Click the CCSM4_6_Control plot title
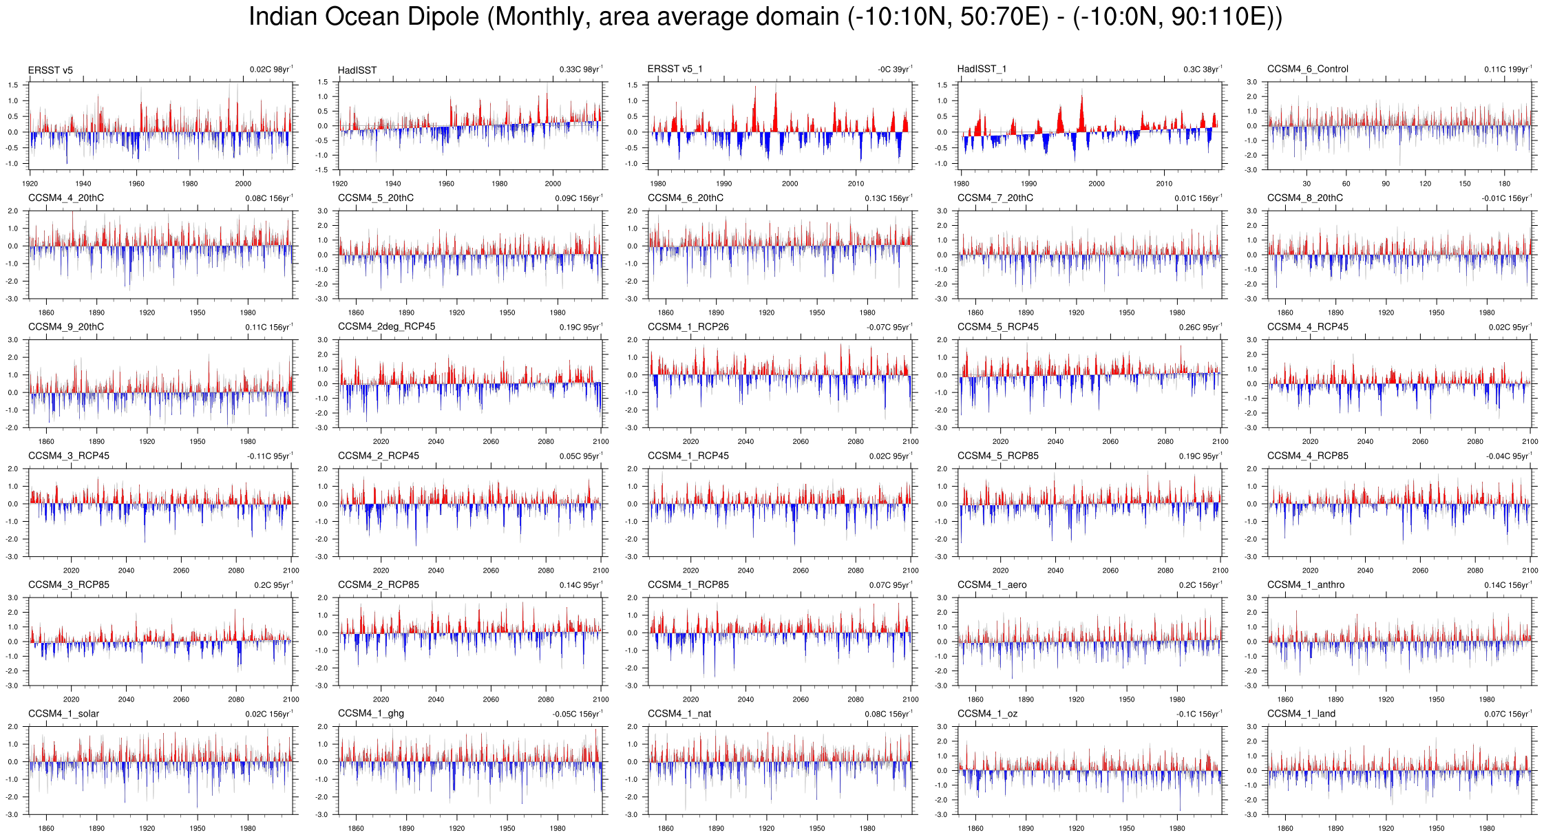This screenshot has height=837, width=1544. [1307, 69]
